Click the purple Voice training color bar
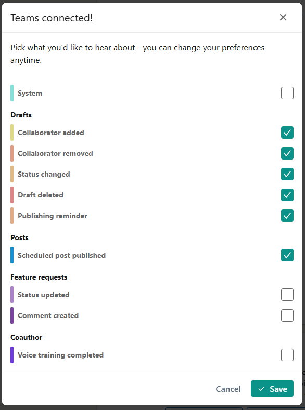Image resolution: width=305 pixels, height=410 pixels. coord(12,355)
